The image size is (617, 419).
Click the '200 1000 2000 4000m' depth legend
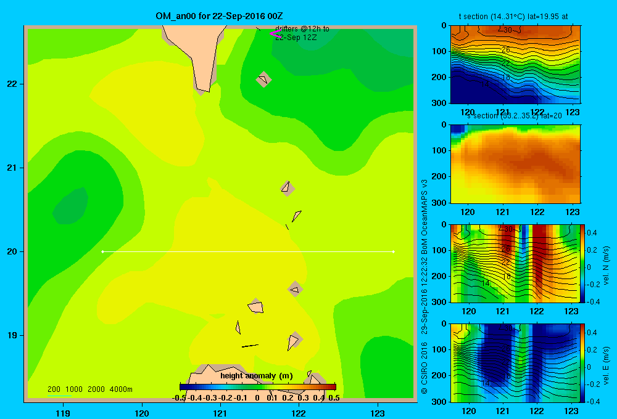[x=89, y=389]
